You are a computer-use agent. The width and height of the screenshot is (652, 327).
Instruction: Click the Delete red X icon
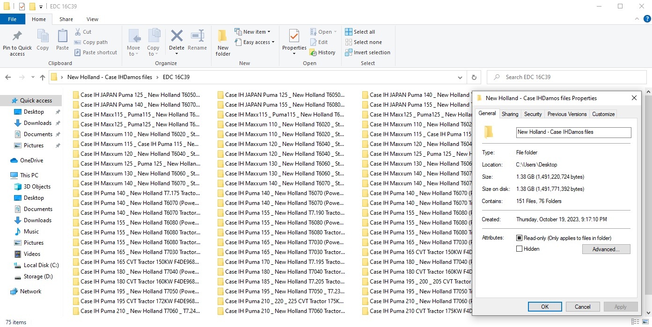(x=176, y=36)
